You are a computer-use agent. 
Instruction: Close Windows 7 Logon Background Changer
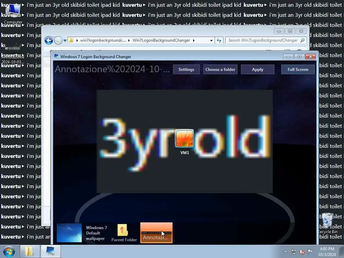[310, 57]
